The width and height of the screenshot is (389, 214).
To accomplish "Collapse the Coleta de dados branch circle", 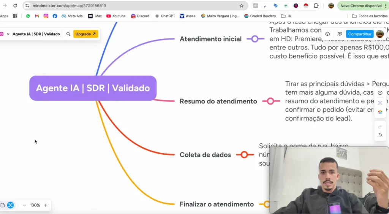I will point(244,155).
